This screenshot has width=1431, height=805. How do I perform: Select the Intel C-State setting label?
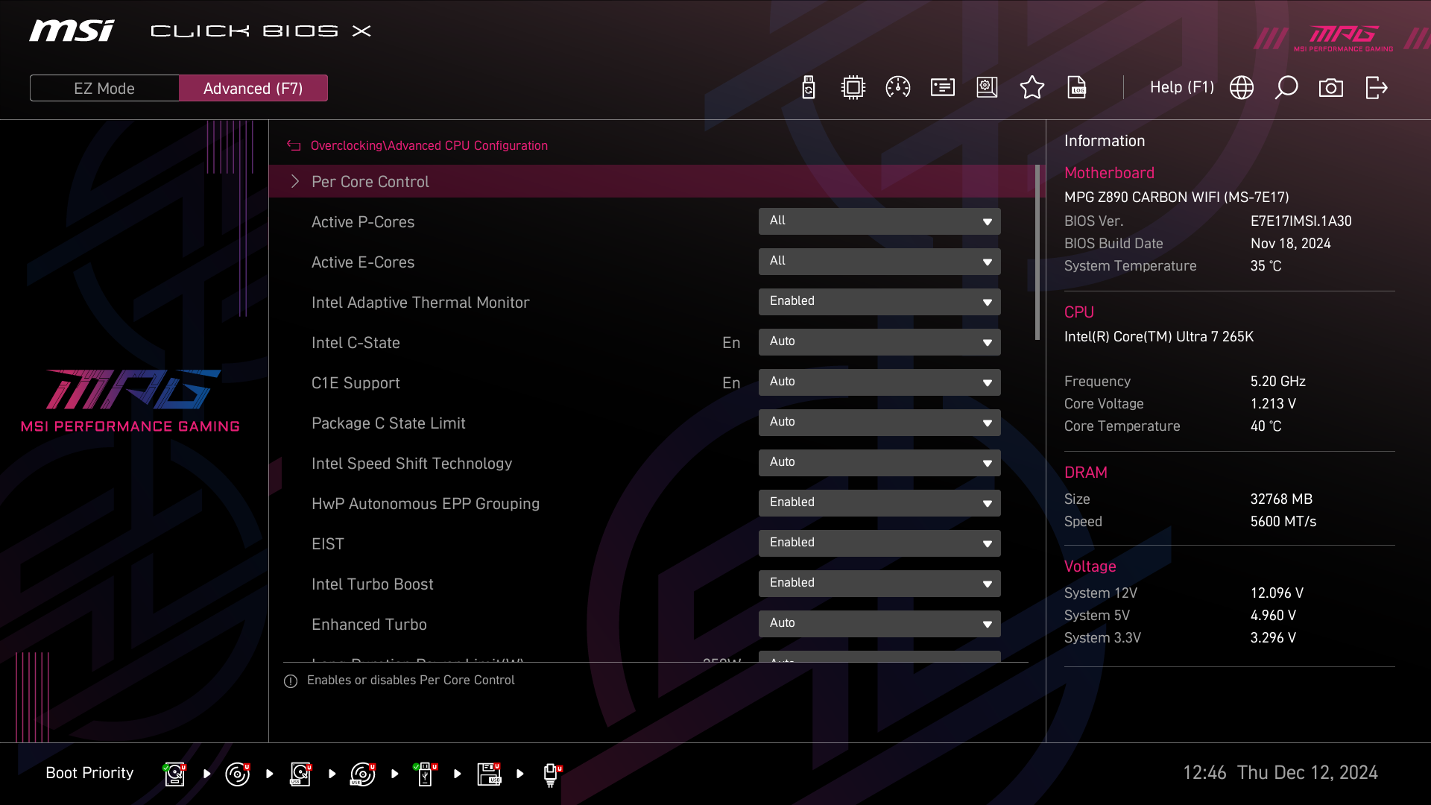click(356, 343)
